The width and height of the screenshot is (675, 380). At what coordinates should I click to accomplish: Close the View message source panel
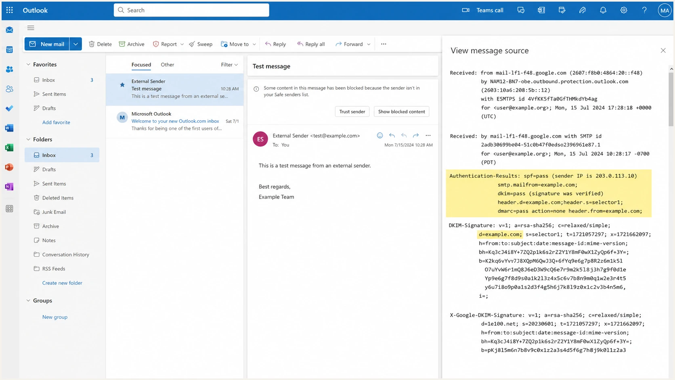pyautogui.click(x=663, y=50)
